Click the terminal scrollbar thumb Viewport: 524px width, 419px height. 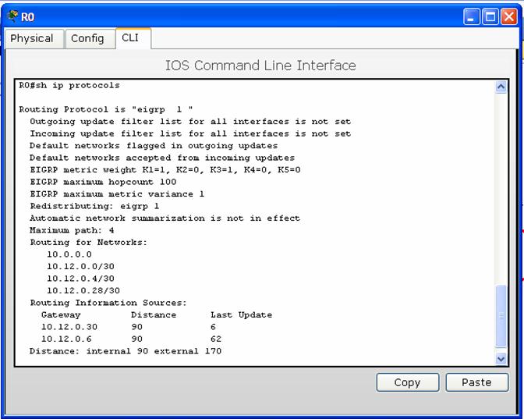coord(501,317)
